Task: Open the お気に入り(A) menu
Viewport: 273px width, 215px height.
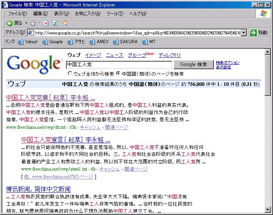Action: (x=88, y=14)
